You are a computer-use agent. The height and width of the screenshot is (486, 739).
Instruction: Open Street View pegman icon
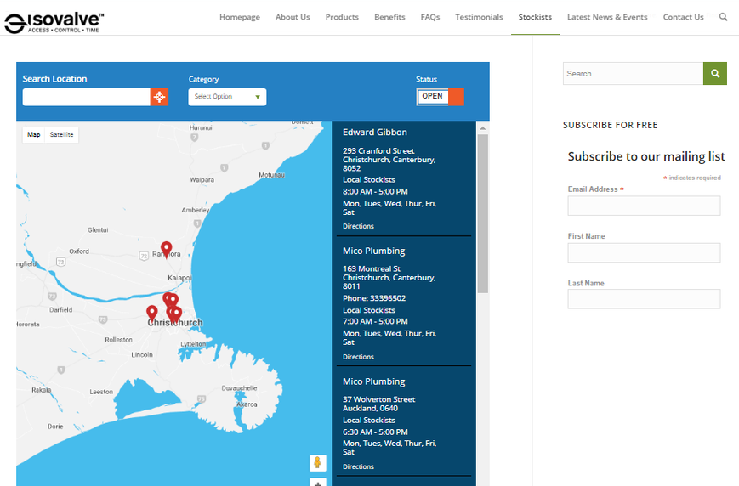[x=318, y=462]
